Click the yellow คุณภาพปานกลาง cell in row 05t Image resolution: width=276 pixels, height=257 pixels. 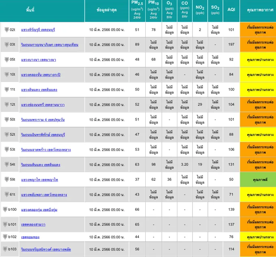(x=258, y=60)
